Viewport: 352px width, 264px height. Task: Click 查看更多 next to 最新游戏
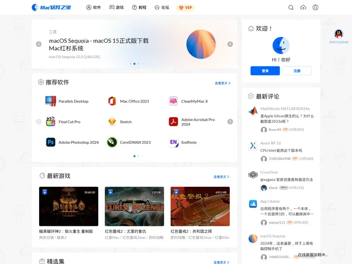pos(221,177)
